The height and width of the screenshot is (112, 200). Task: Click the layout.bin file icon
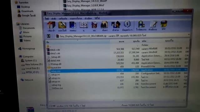pos(49,68)
